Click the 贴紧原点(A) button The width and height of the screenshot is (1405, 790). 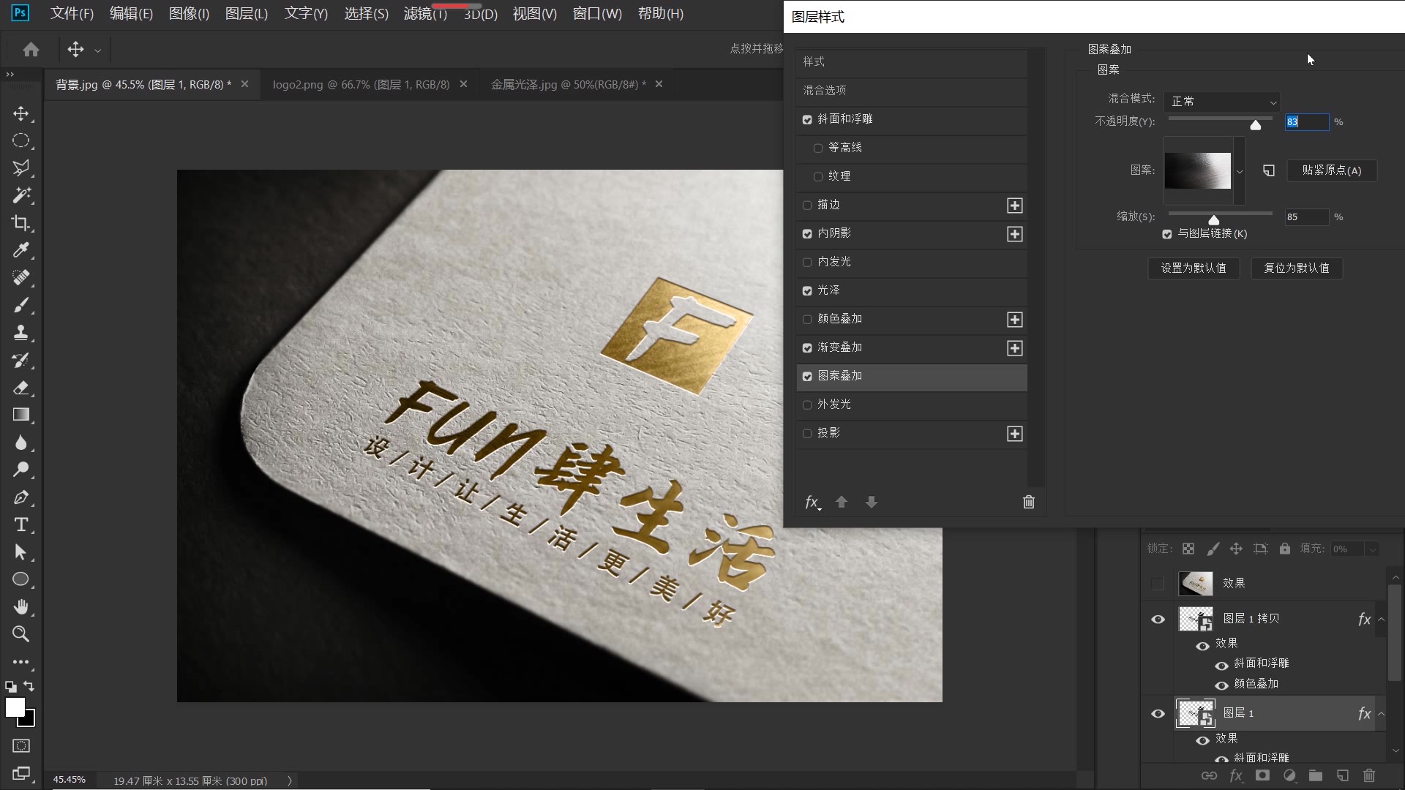click(1330, 170)
